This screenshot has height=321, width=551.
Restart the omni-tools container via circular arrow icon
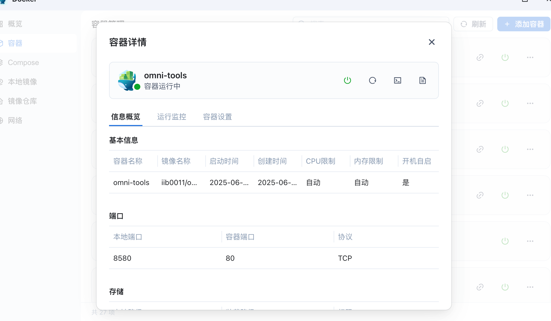pos(372,80)
